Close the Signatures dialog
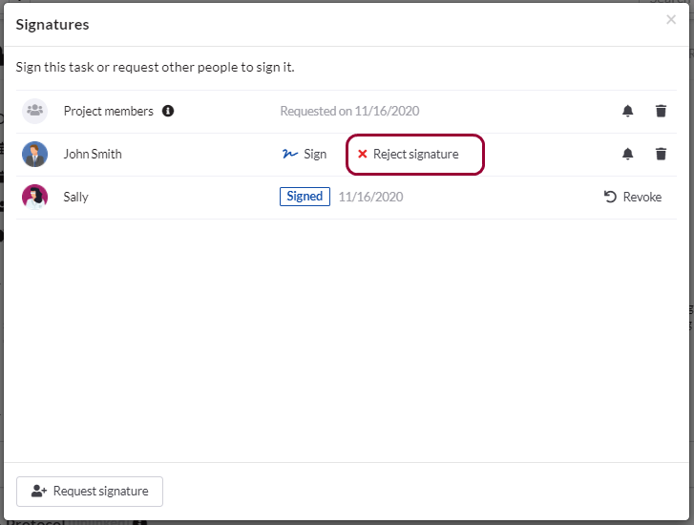This screenshot has width=694, height=525. click(x=671, y=20)
